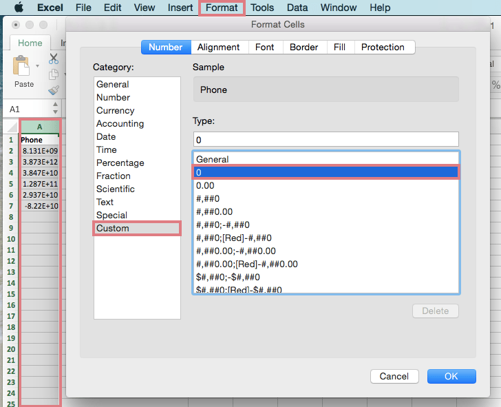Select the Percentage category

[137, 163]
